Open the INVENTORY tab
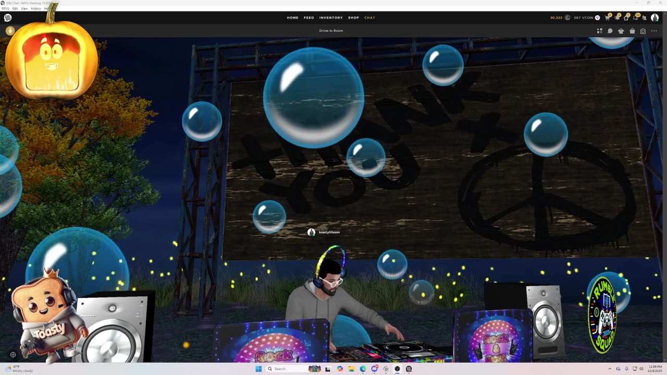 (x=331, y=18)
